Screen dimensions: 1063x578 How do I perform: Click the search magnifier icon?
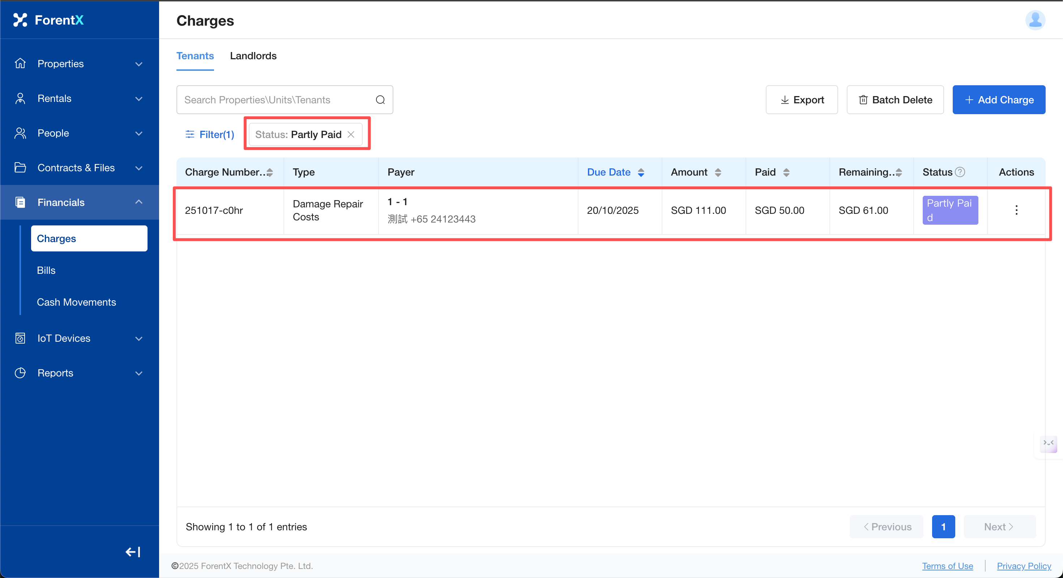pos(380,100)
